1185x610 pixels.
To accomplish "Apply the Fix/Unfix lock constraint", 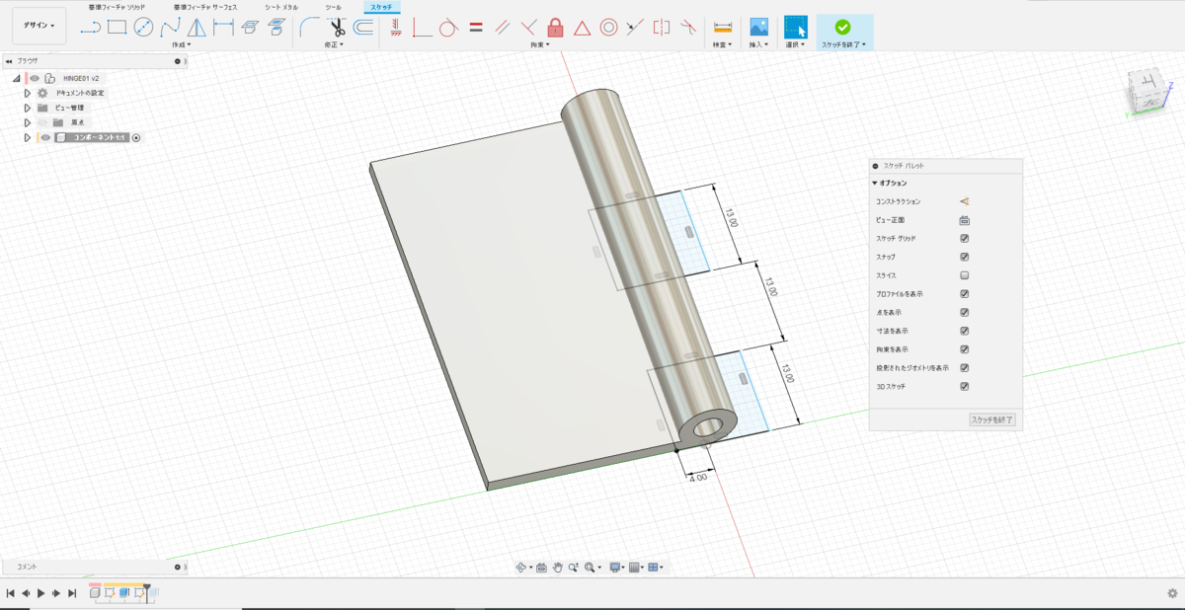I will [x=555, y=28].
